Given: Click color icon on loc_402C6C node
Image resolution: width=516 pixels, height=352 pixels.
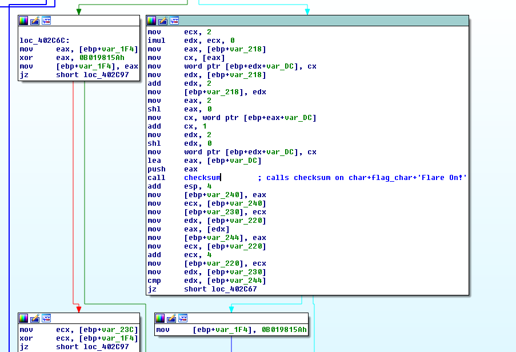Looking at the screenshot, I should (23, 21).
